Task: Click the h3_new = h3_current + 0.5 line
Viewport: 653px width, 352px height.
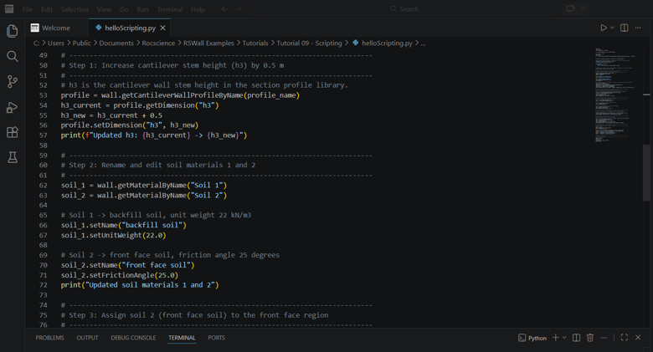Action: coord(111,115)
